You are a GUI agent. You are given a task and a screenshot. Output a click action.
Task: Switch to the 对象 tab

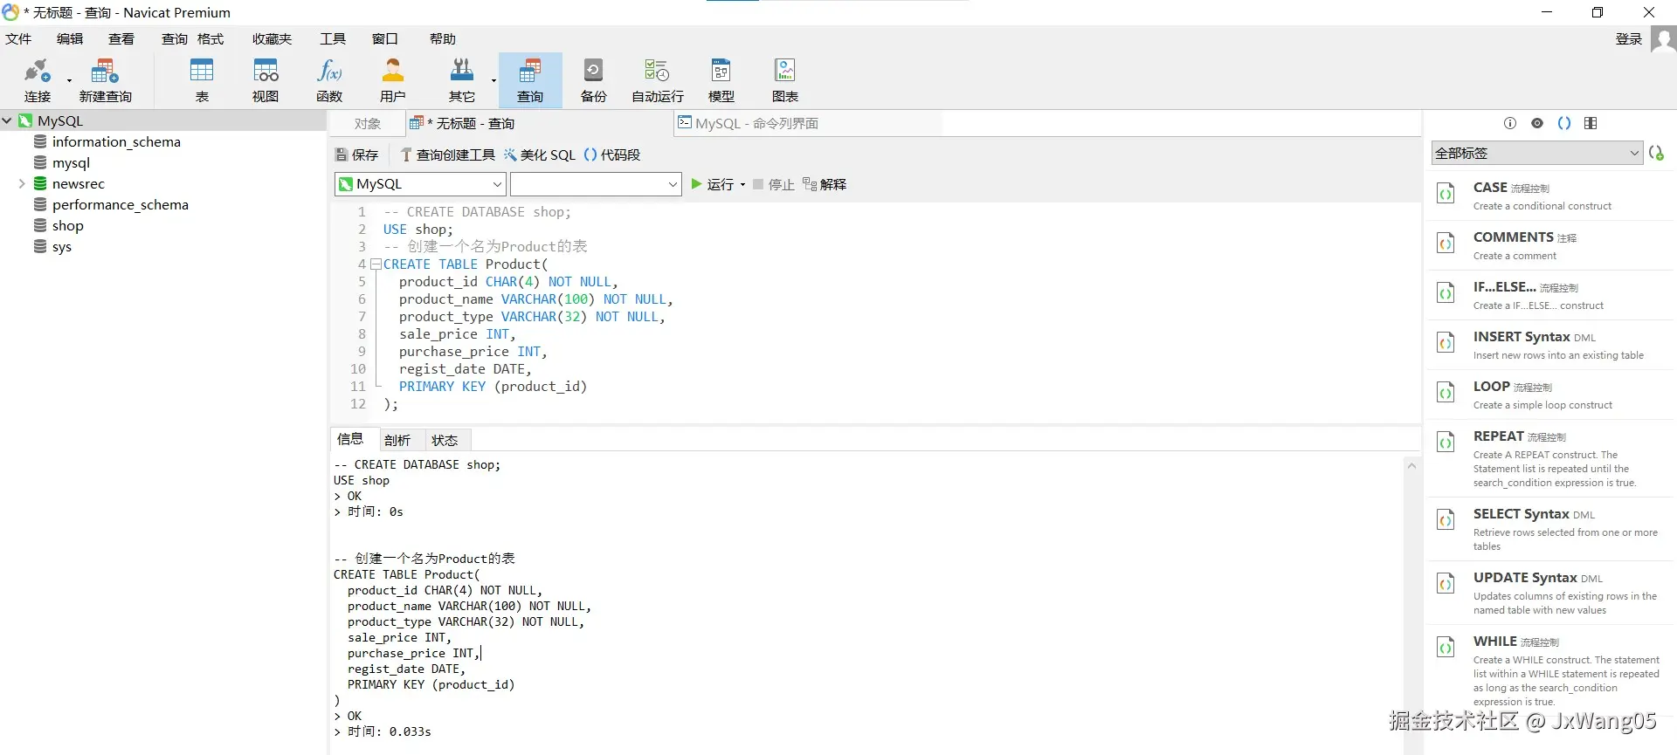(x=368, y=124)
